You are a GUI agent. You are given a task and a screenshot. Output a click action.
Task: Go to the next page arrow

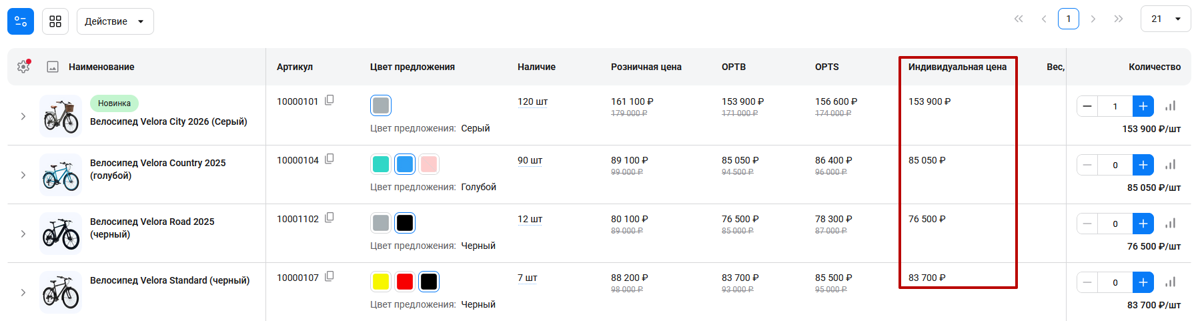coord(1093,19)
